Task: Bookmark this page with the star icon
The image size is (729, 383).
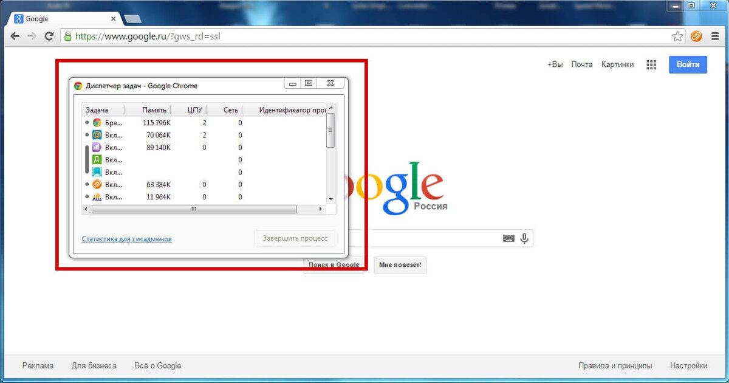Action: pos(677,36)
